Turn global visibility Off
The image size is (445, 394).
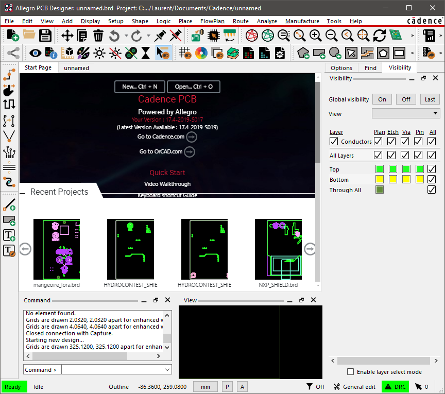point(406,99)
